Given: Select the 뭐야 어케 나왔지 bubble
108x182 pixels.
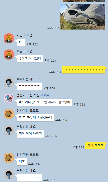Looking at the screenshot, I should tap(30, 134).
